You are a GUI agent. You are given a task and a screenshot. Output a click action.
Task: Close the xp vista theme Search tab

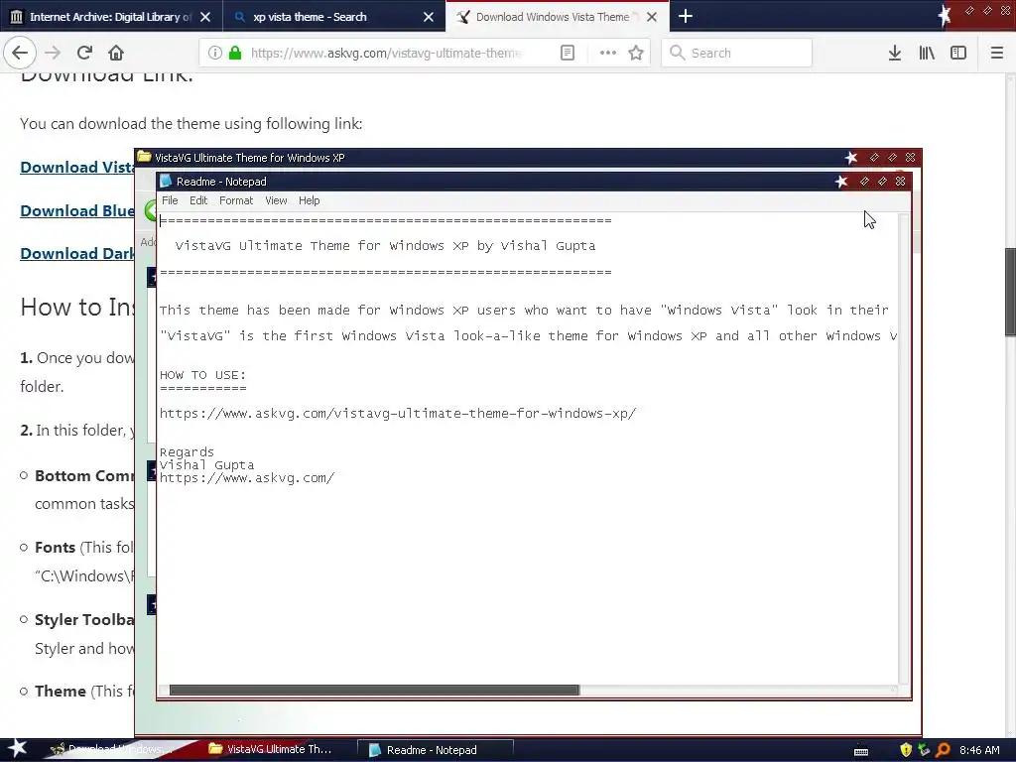pos(429,17)
